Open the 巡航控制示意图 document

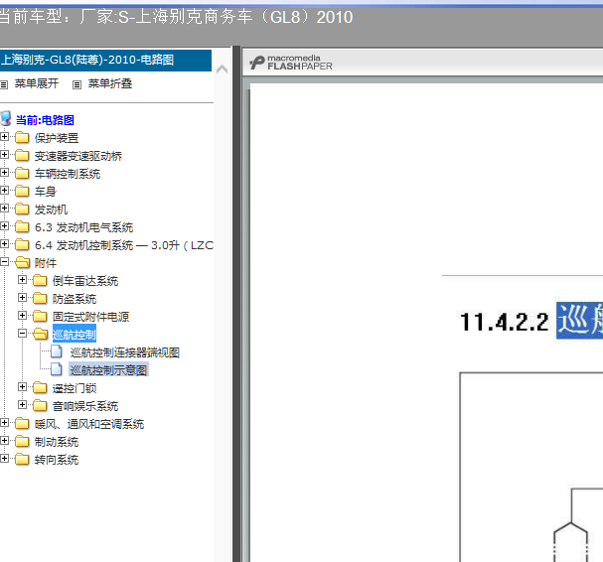(109, 370)
